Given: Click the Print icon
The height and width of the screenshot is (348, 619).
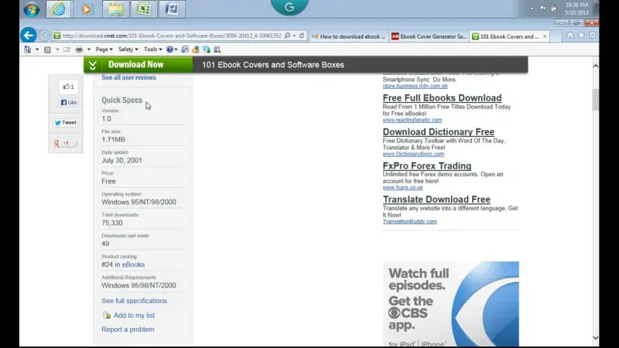Looking at the screenshot, I should tap(79, 49).
